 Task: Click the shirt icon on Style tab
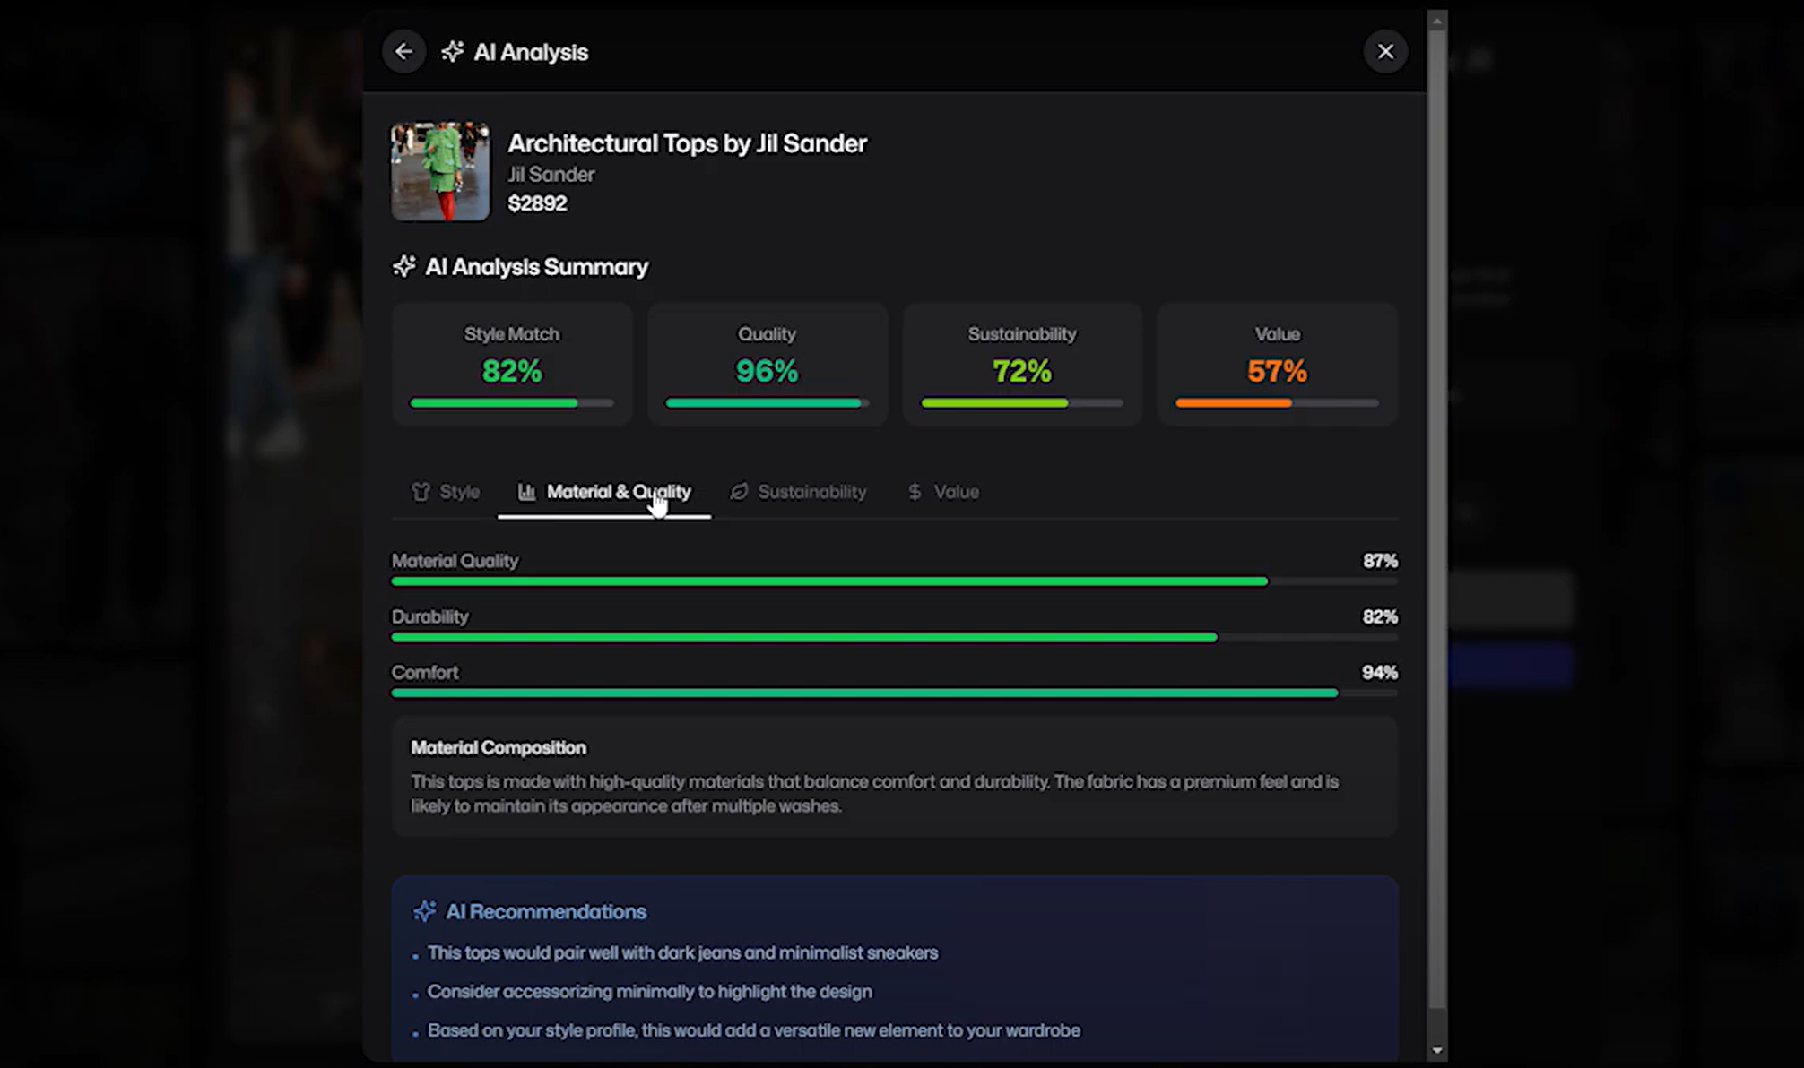(x=421, y=492)
